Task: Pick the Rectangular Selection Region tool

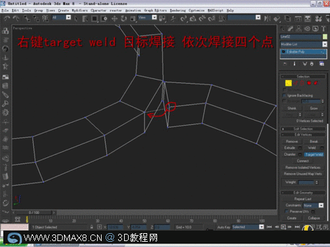Action: coord(94,18)
